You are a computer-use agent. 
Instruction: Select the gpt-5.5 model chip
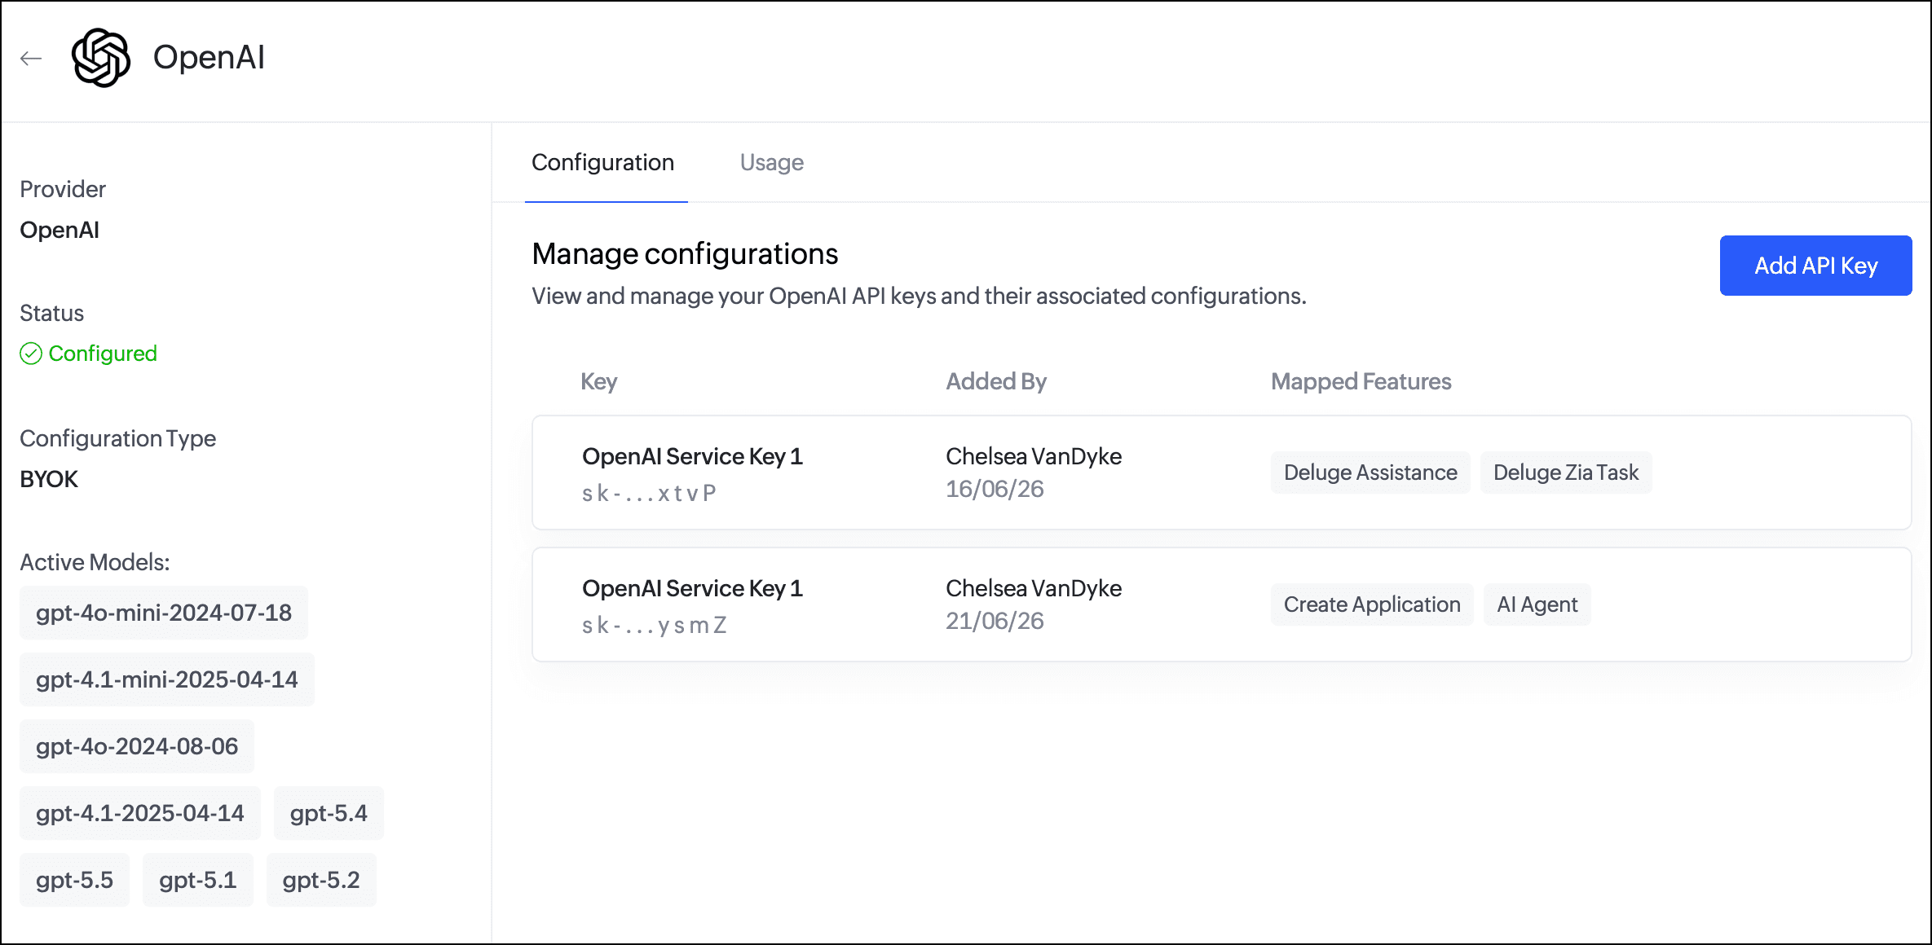coord(74,880)
